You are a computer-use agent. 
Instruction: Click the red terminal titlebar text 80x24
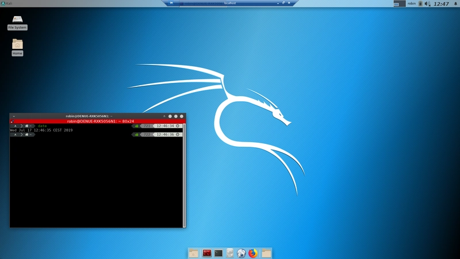click(100, 121)
